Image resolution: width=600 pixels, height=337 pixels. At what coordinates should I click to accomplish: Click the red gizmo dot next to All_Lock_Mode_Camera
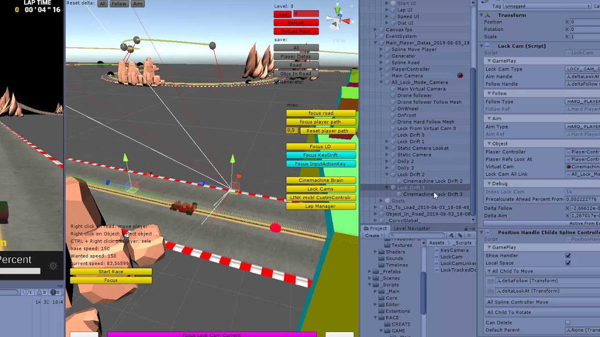[x=460, y=75]
